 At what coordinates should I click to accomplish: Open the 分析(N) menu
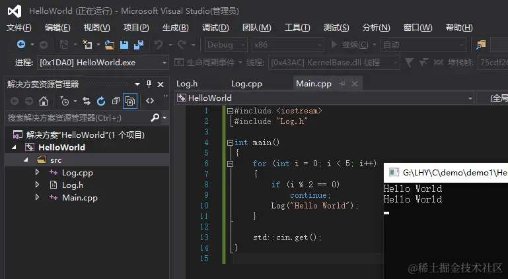pyautogui.click(x=376, y=28)
